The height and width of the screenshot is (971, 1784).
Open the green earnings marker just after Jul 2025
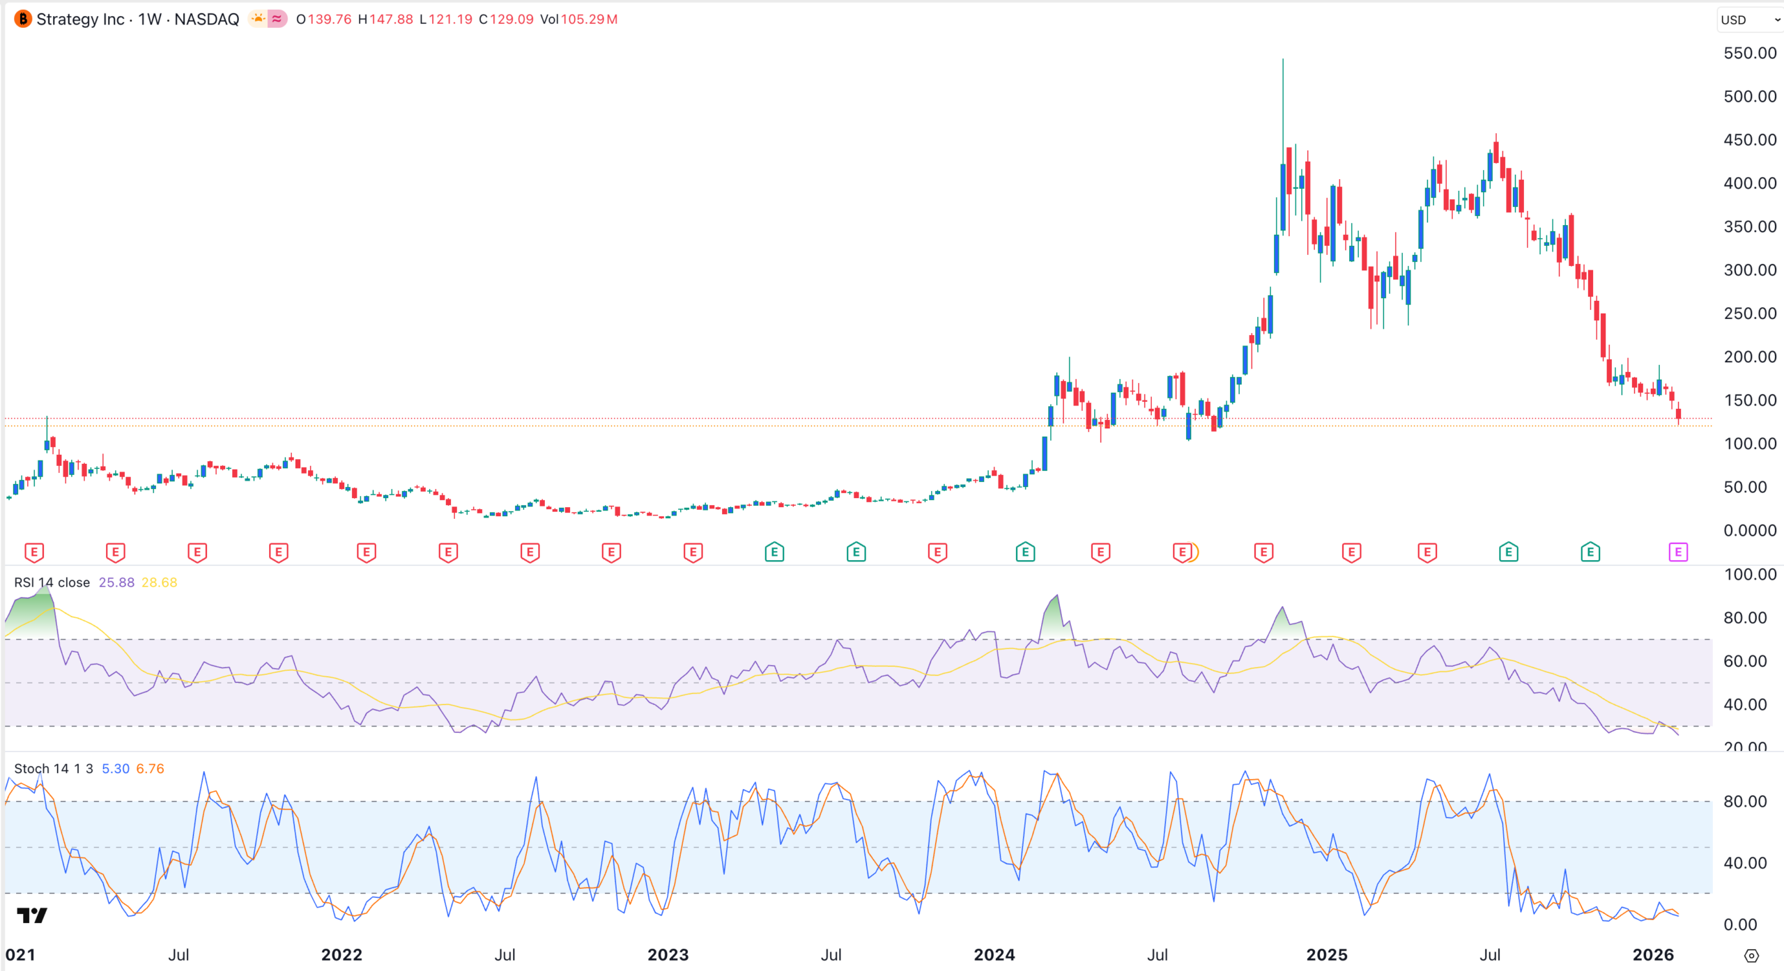pyautogui.click(x=1509, y=552)
